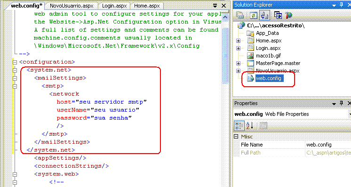This screenshot has height=187, width=351.
Task: Click the Login.aspx file icon
Action: [x=250, y=48]
